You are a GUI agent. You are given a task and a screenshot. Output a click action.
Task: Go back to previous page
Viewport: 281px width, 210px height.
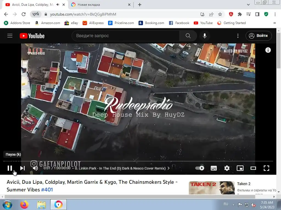6,14
